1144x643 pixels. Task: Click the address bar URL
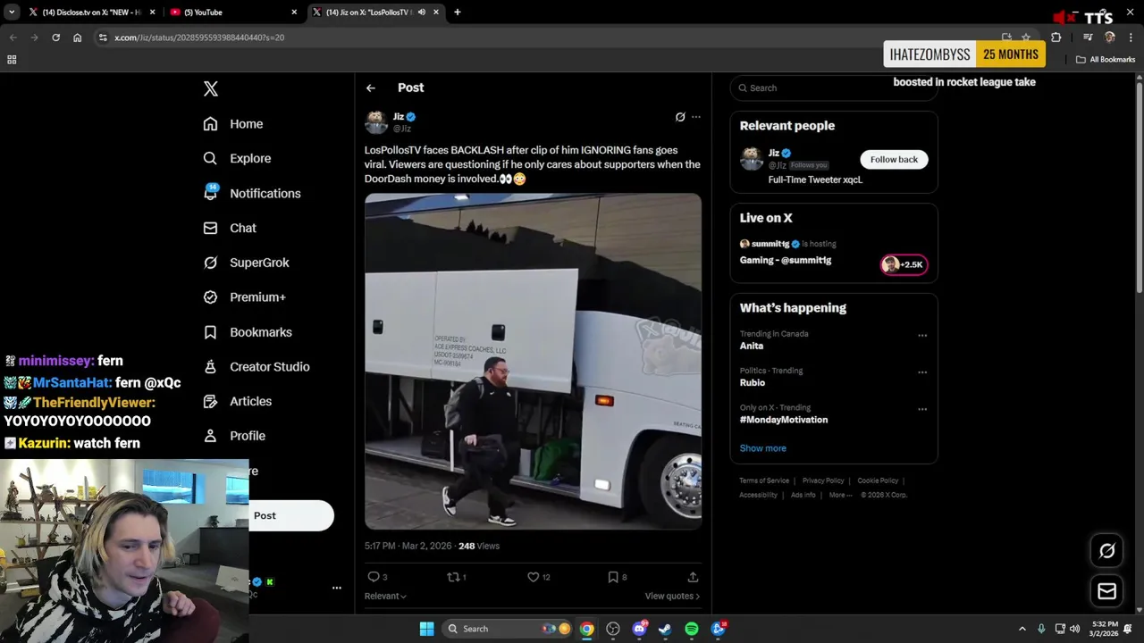tap(199, 38)
